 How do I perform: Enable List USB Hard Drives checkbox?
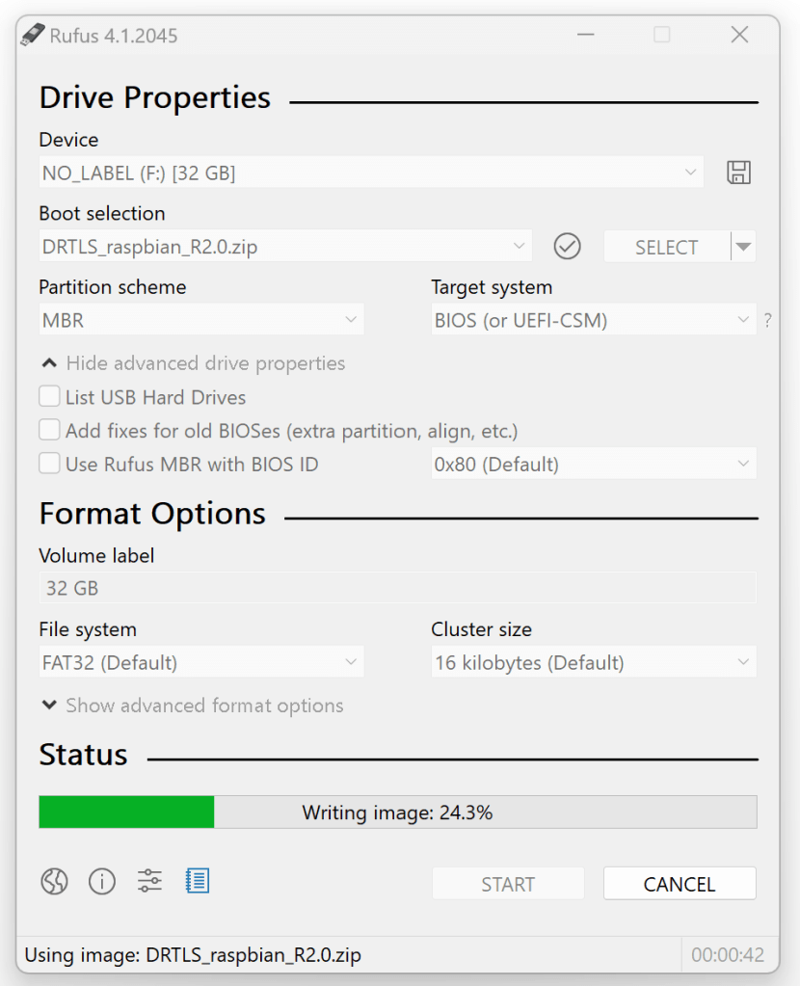(49, 397)
